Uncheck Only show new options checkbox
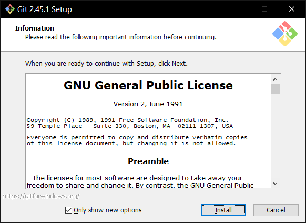 point(68,210)
